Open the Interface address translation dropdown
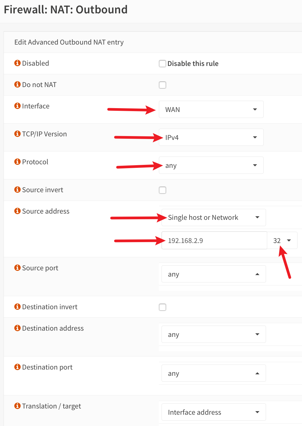The image size is (302, 426). 214,412
